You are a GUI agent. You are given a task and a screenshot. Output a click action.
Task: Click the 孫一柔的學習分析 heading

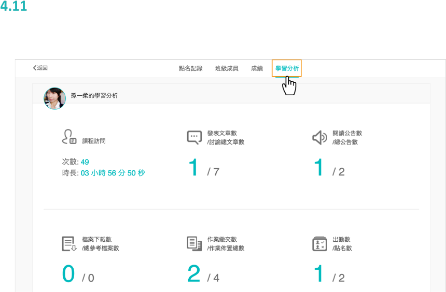click(94, 96)
